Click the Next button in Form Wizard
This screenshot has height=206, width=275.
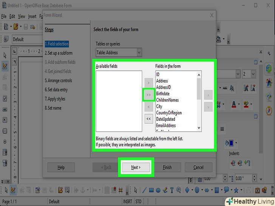136,167
